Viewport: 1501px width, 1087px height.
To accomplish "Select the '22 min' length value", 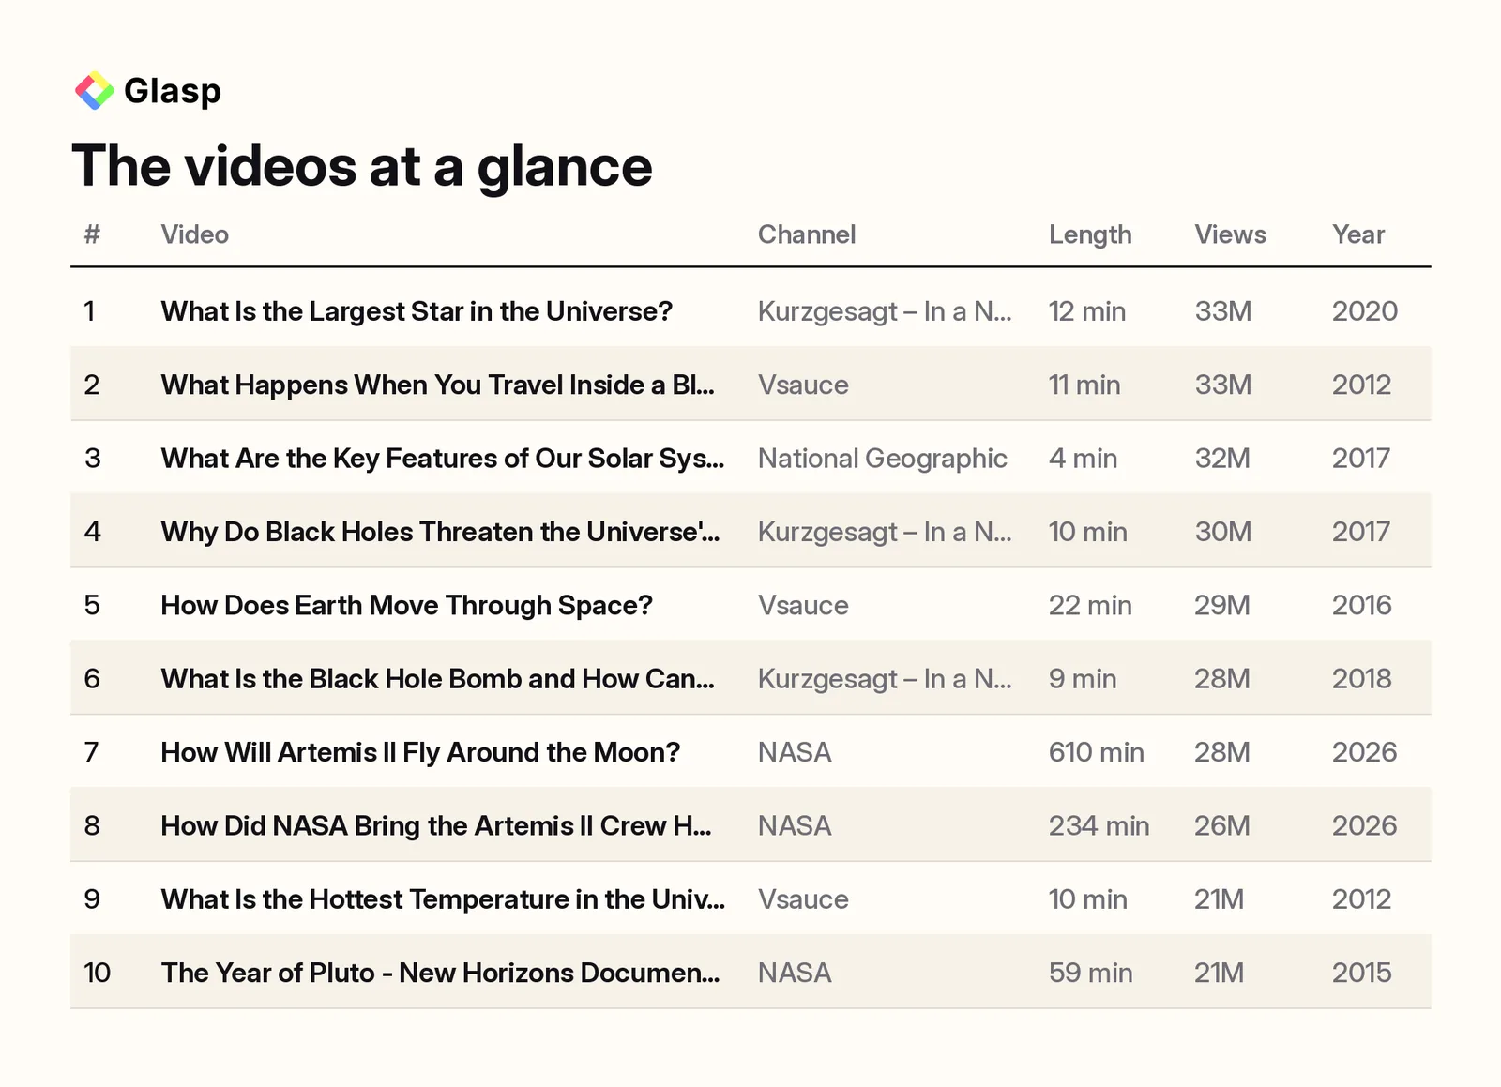I will click(x=1090, y=605).
